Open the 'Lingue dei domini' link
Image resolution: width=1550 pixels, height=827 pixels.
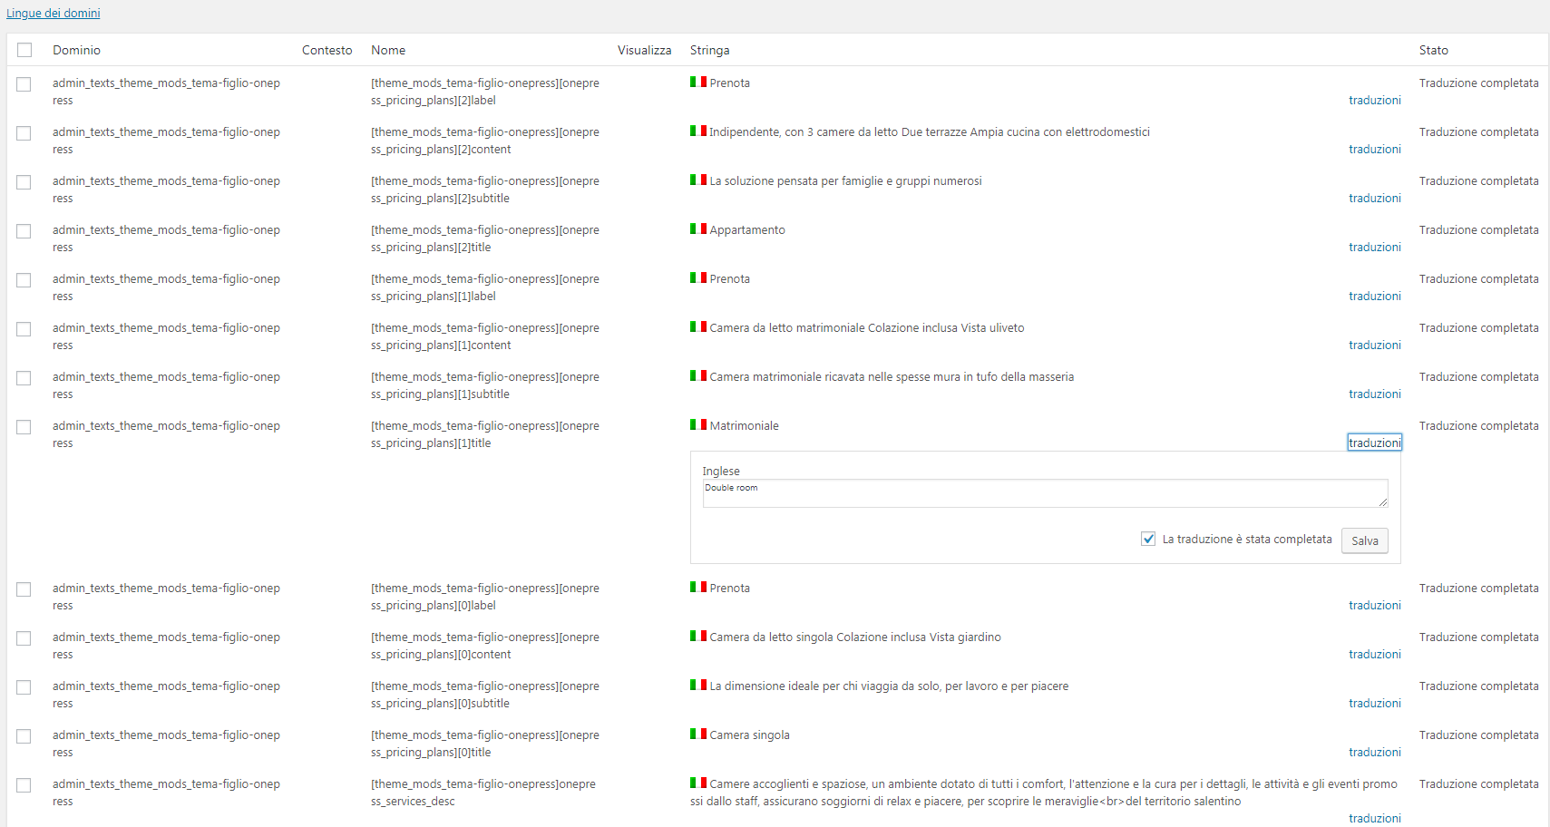[x=54, y=13]
